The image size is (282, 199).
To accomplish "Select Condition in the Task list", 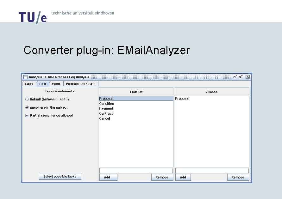I will pyautogui.click(x=107, y=103).
